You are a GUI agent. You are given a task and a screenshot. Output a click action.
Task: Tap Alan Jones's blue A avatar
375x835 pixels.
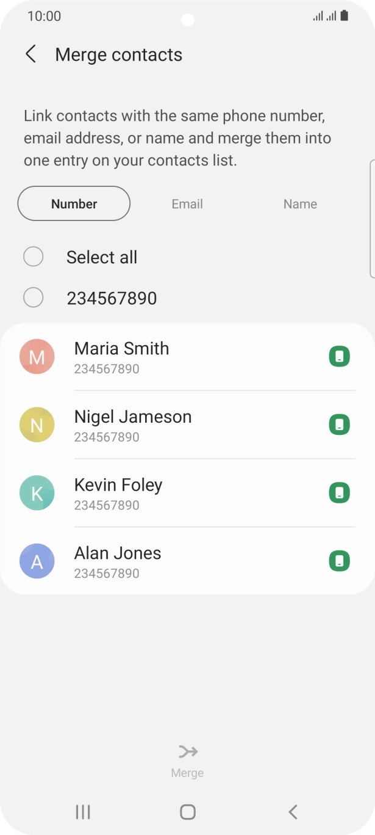point(37,561)
